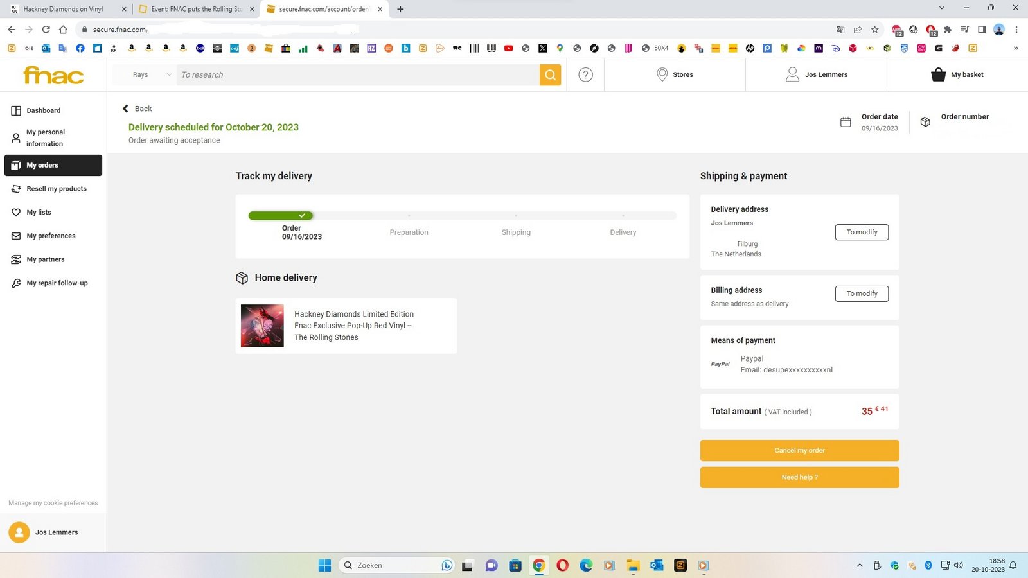Open the HP bookmark
Viewport: 1028px width, 578px height.
click(750, 48)
